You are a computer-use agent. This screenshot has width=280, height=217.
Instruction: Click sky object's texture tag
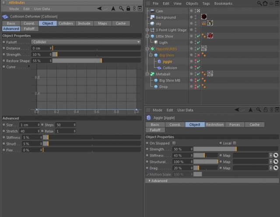210,23
